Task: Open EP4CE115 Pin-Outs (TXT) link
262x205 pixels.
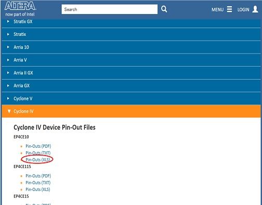Action: coord(38,183)
